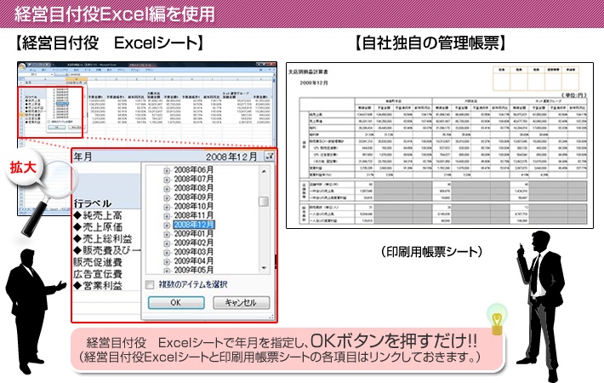Select 2008年08月 label in the enlarged filter list

(x=193, y=188)
